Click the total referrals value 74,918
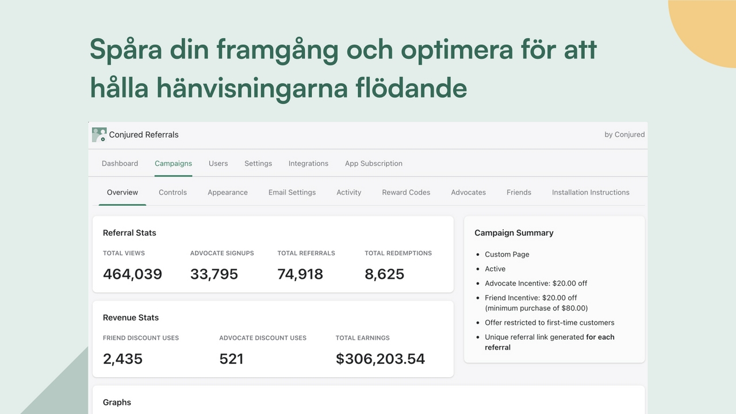Screen dimensions: 736x414 click(300, 274)
